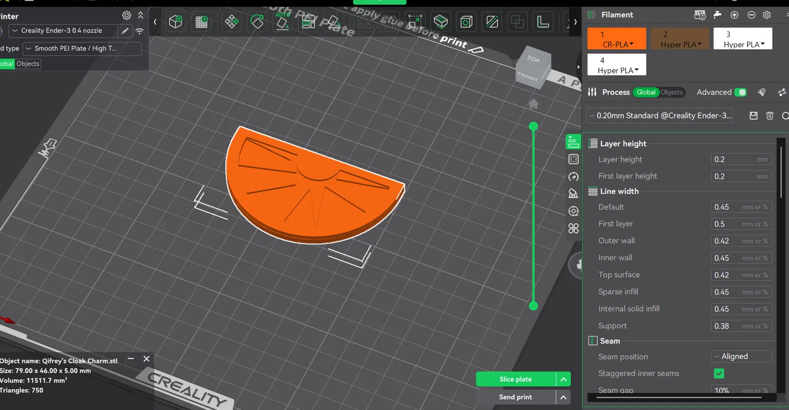Click the L-shaped measure tool icon

(x=543, y=22)
